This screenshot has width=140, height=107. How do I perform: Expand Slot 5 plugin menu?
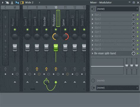[92, 32]
